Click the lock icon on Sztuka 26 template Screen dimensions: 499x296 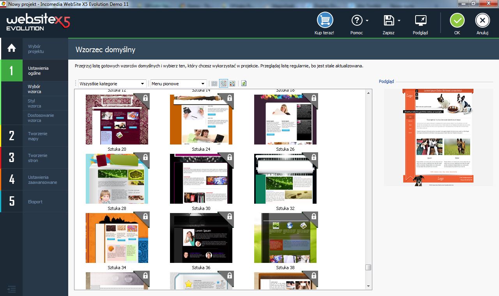313,157
